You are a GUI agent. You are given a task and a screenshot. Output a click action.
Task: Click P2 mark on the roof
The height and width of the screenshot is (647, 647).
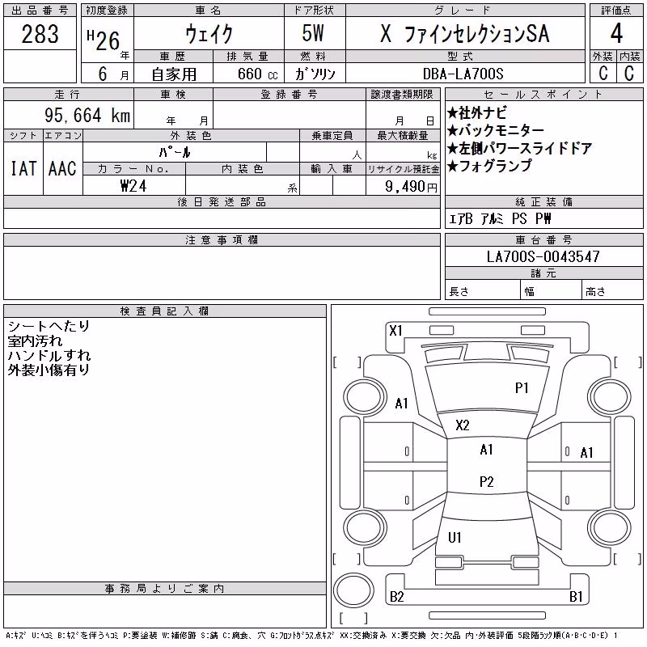tap(487, 481)
